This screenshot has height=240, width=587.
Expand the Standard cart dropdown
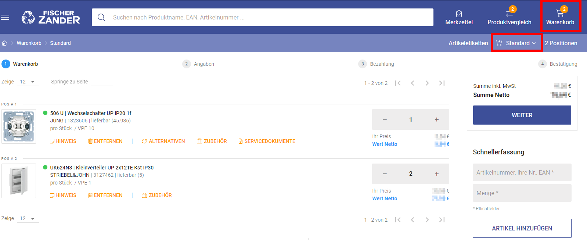click(517, 43)
